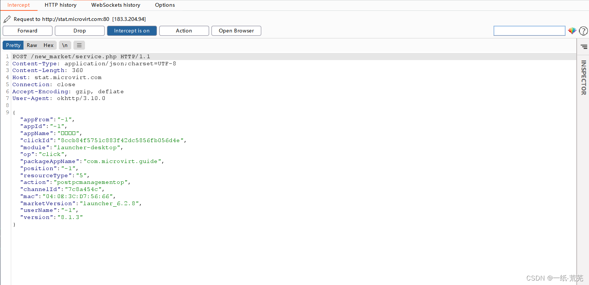Click the "appName" JSON field
The image size is (589, 285).
51,134
